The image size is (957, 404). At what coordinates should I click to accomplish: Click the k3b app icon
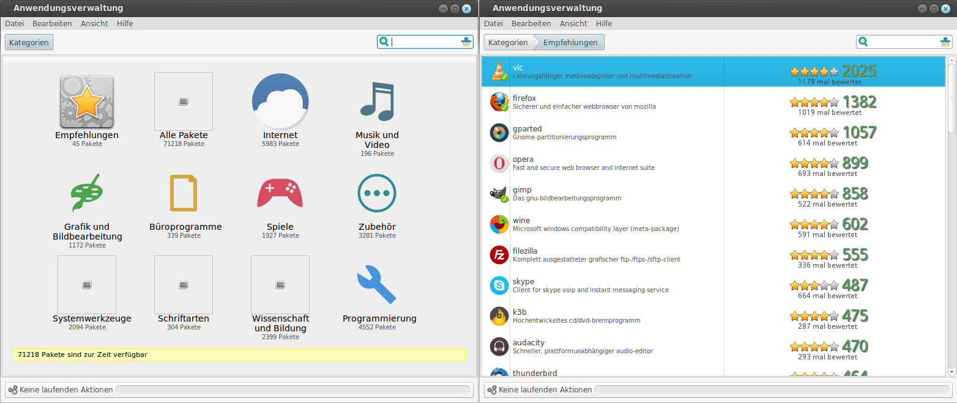tap(499, 316)
